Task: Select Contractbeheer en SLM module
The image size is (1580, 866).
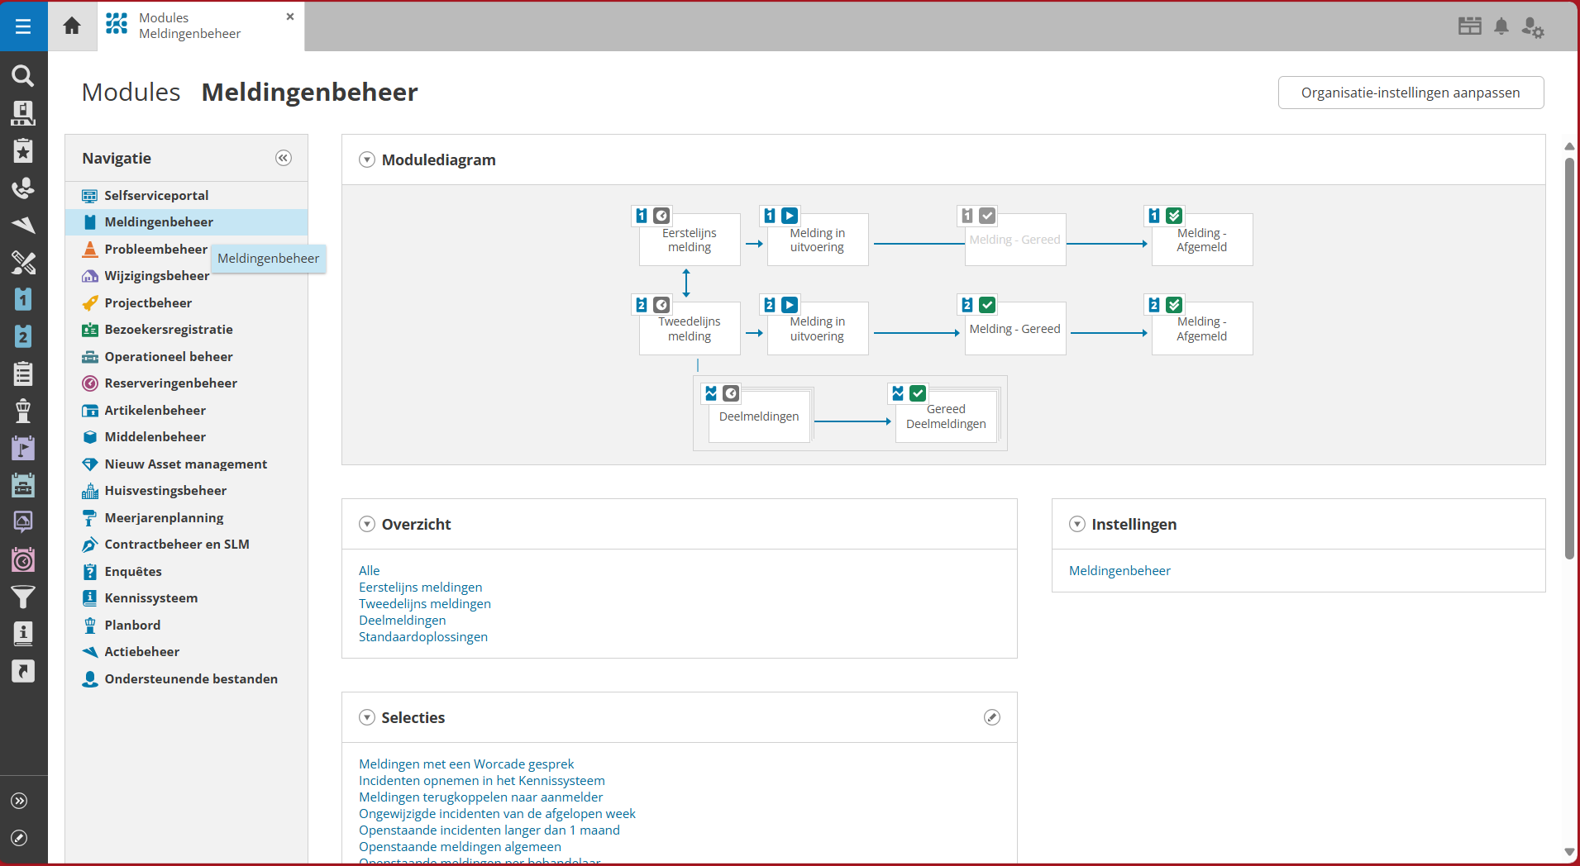Action: [x=176, y=544]
